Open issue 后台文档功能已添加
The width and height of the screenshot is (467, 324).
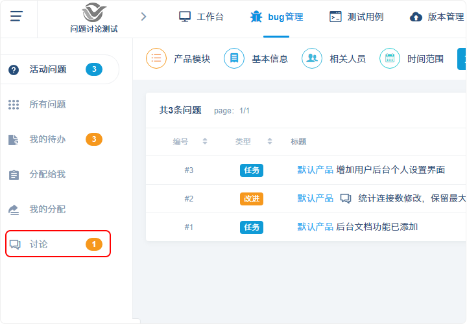[377, 227]
